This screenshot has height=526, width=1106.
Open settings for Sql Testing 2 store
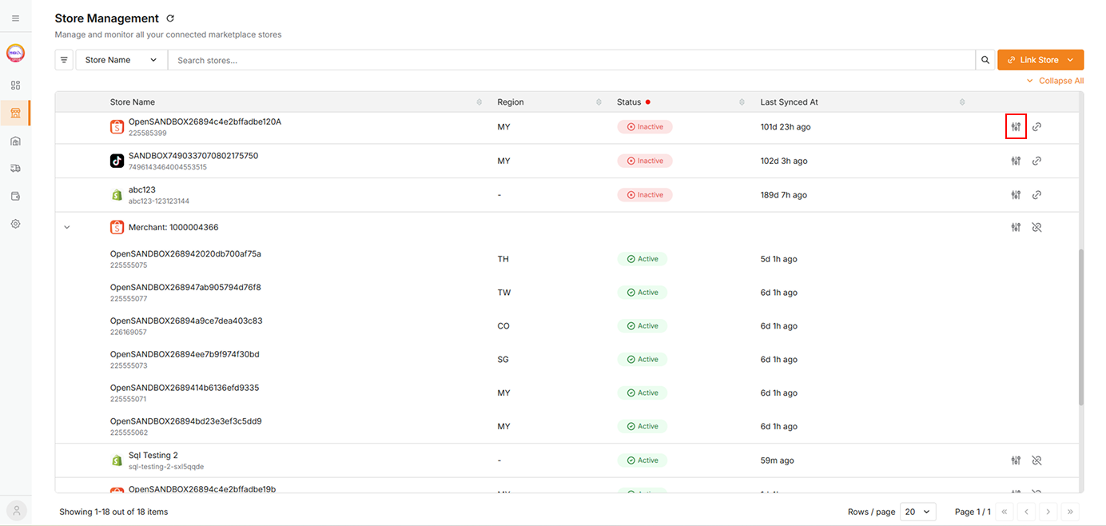(1016, 460)
